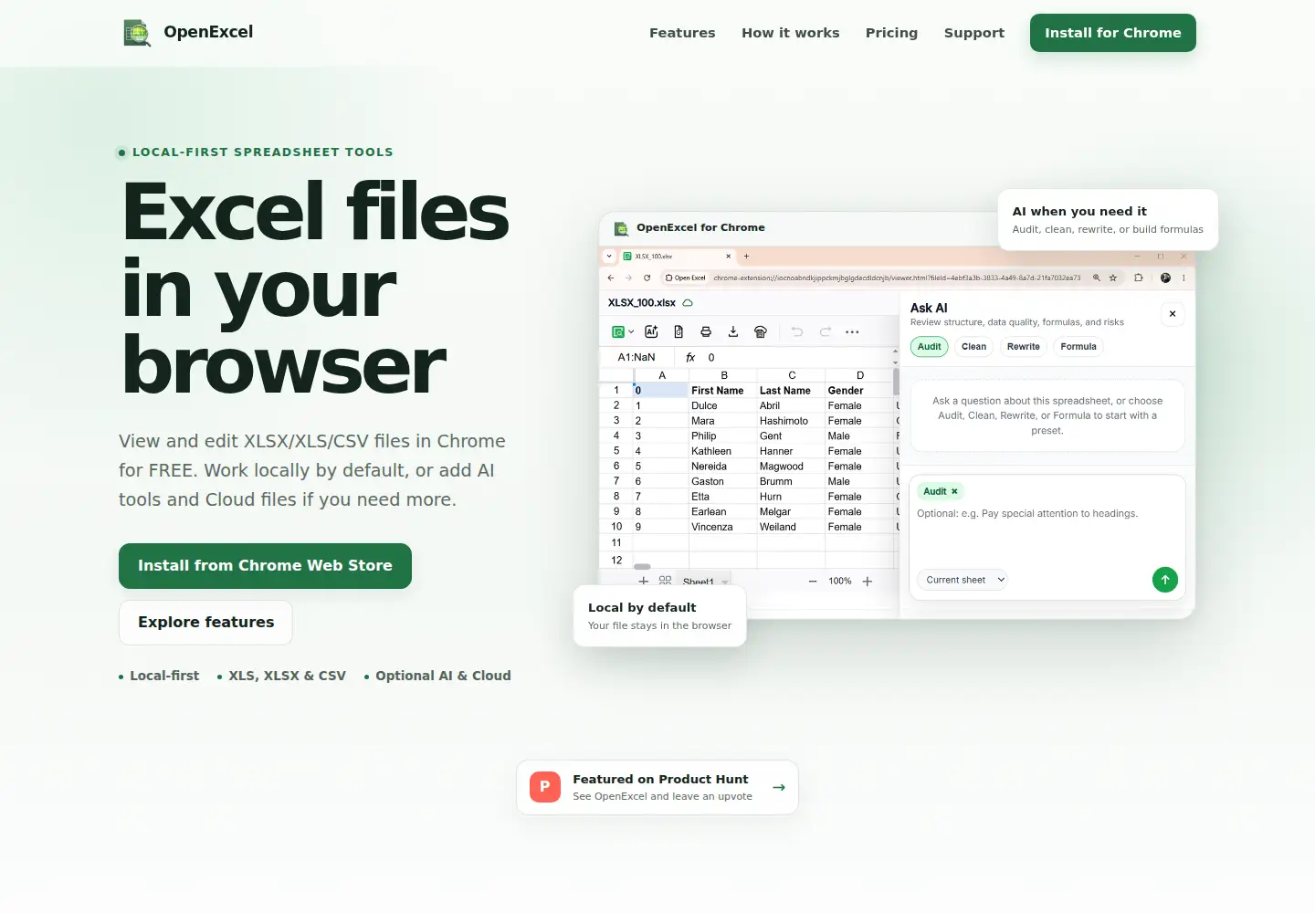Click the add sheet plus icon

(644, 582)
